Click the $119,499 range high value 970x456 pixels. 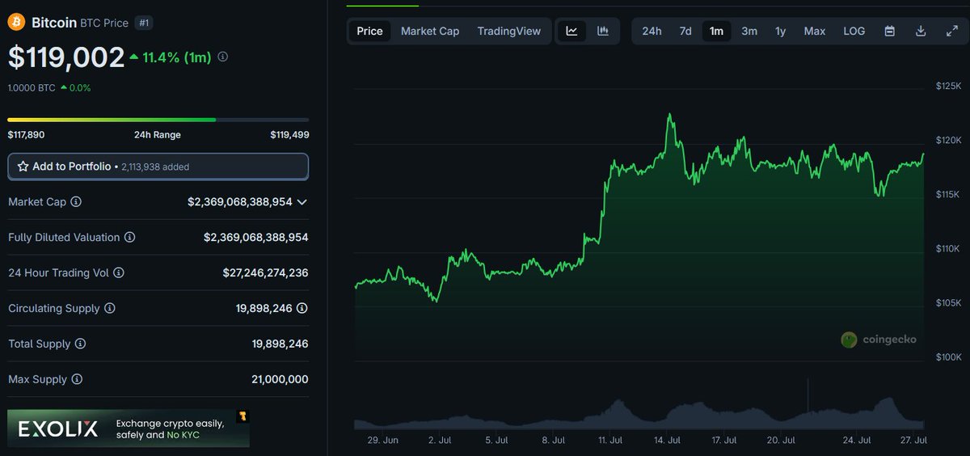[289, 135]
